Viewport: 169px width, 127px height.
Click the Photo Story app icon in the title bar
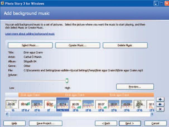click(3, 3)
